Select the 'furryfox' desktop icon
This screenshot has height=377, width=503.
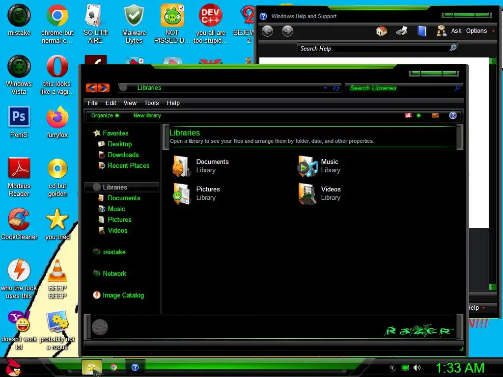coord(57,122)
